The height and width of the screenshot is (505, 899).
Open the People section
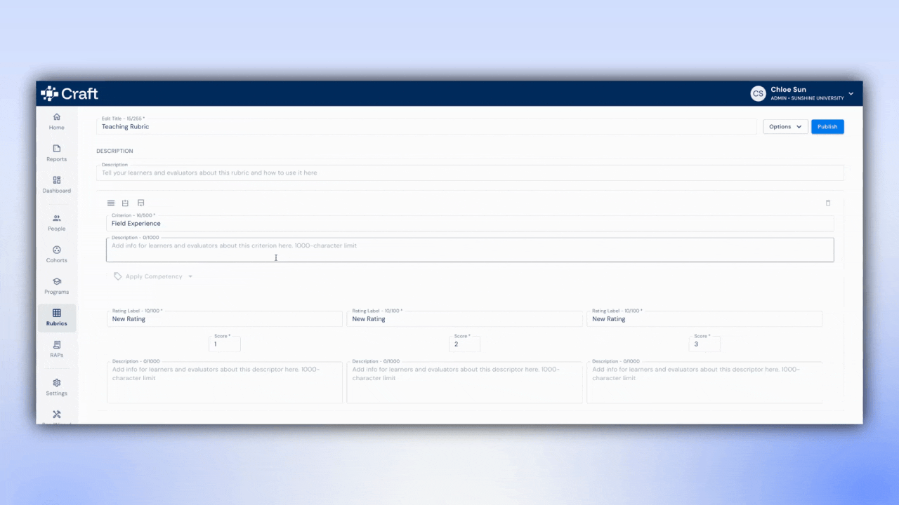click(x=56, y=222)
